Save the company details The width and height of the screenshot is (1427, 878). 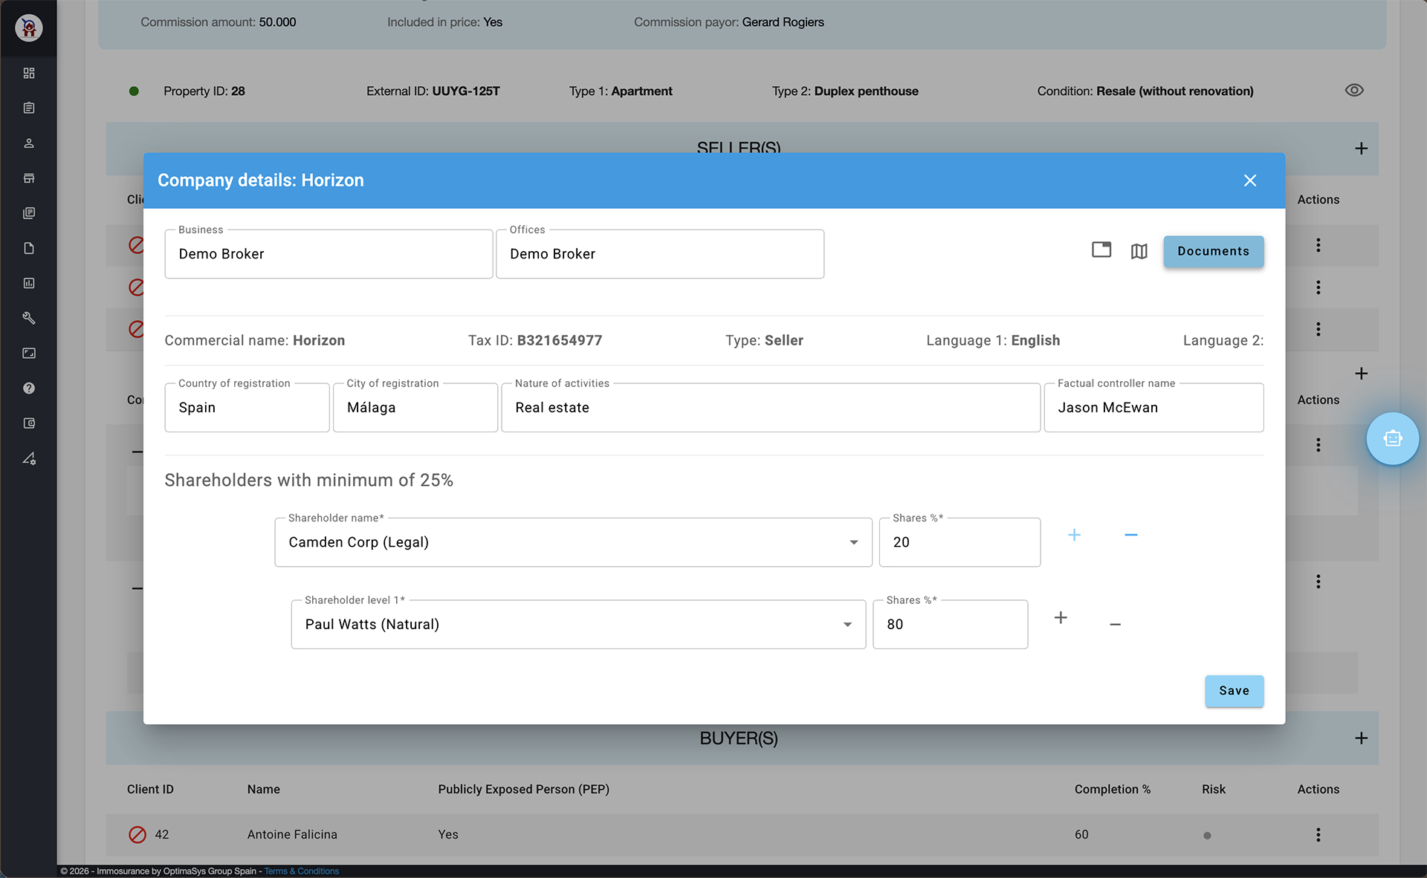[1234, 691]
